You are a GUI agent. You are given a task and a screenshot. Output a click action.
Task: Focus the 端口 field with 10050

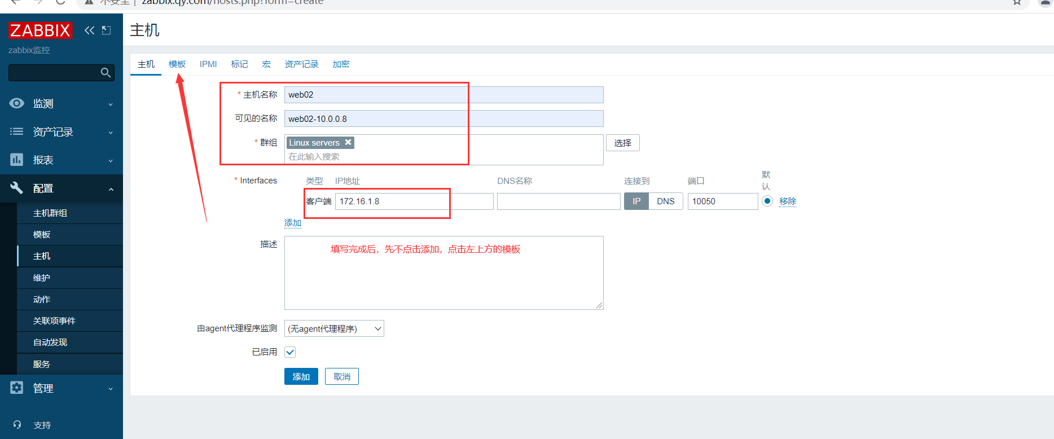coord(723,201)
